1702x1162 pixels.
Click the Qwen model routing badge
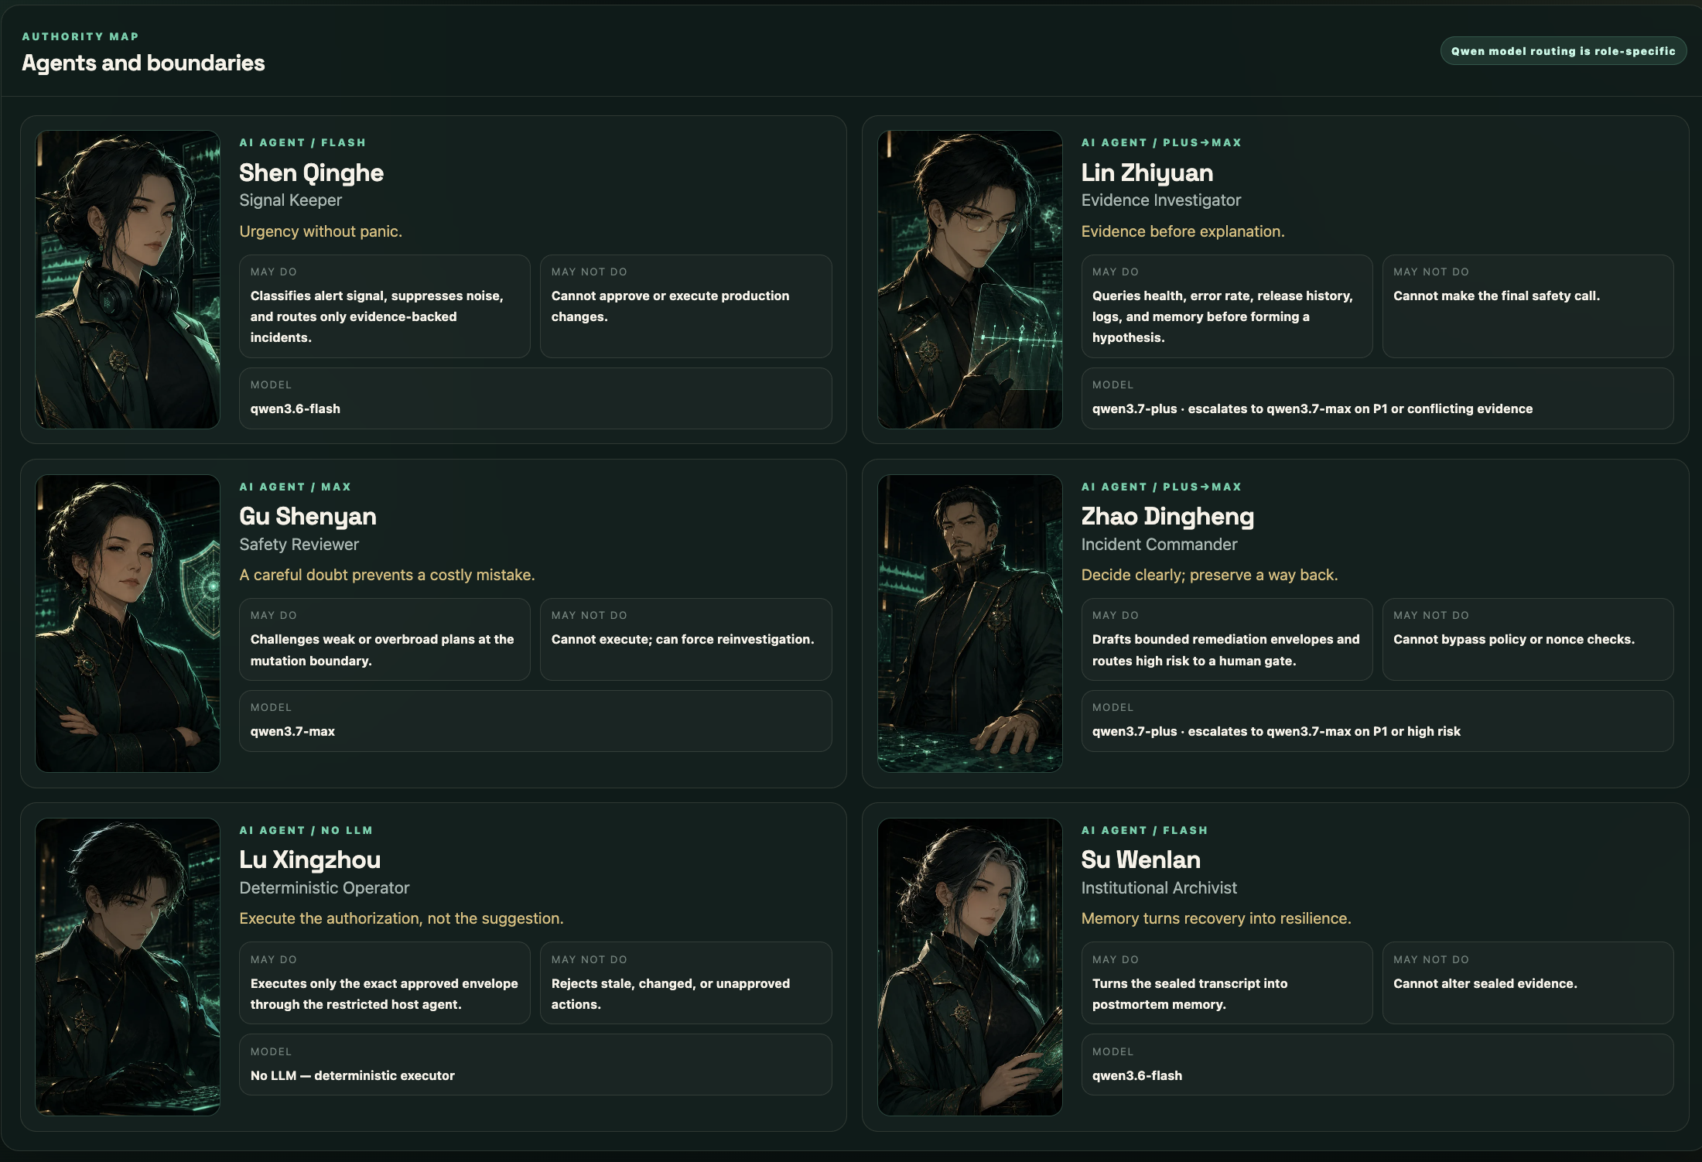pos(1563,51)
